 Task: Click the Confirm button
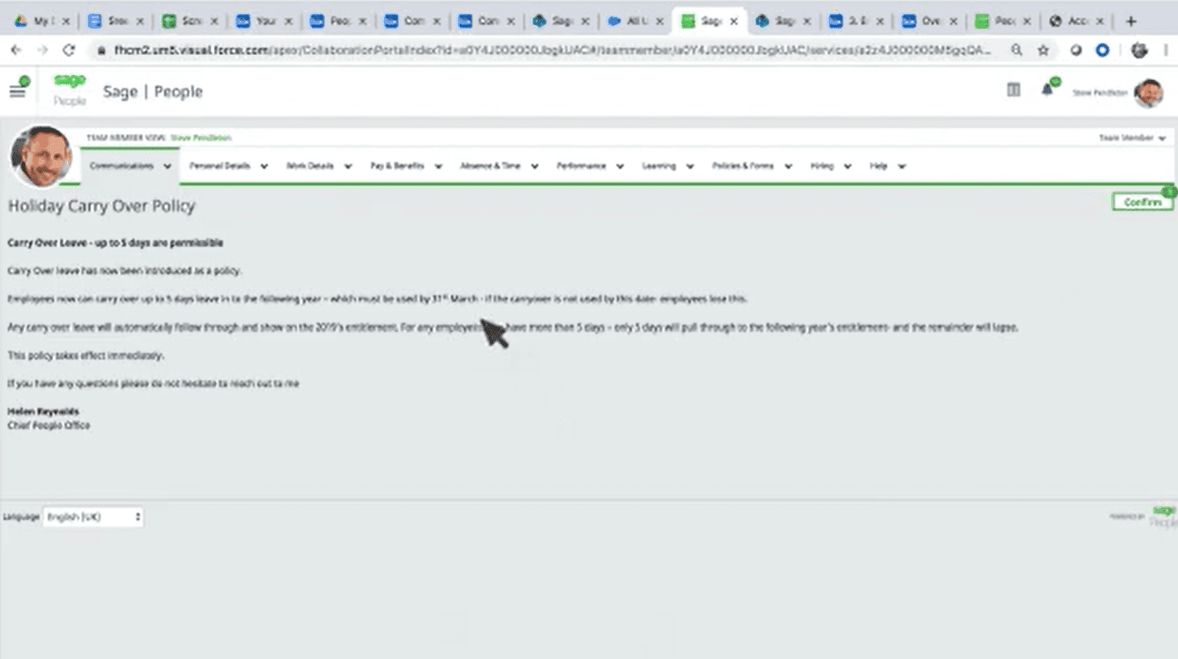tap(1142, 202)
